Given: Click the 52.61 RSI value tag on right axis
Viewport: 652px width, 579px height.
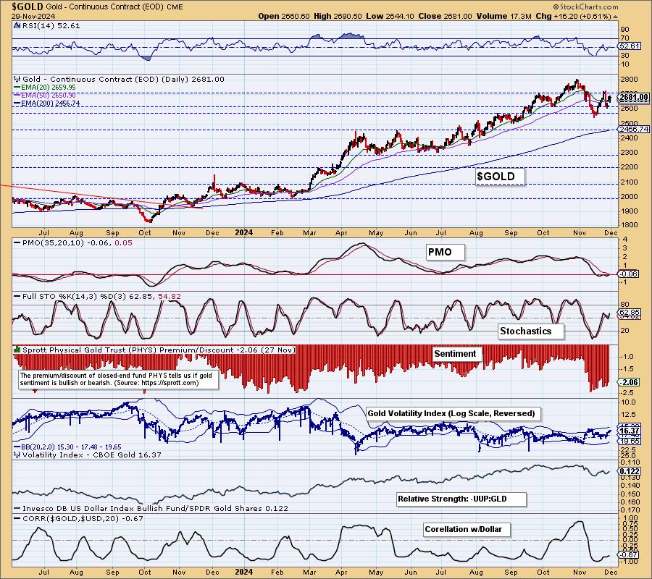Looking at the screenshot, I should [x=629, y=46].
